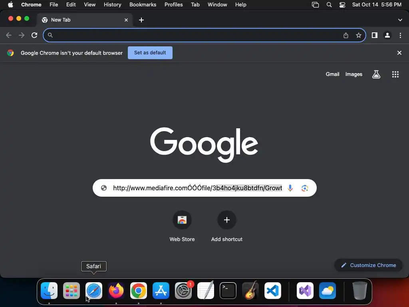Viewport: 409px width, 307px height.
Task: Select the New Tab tab
Action: click(x=83, y=20)
